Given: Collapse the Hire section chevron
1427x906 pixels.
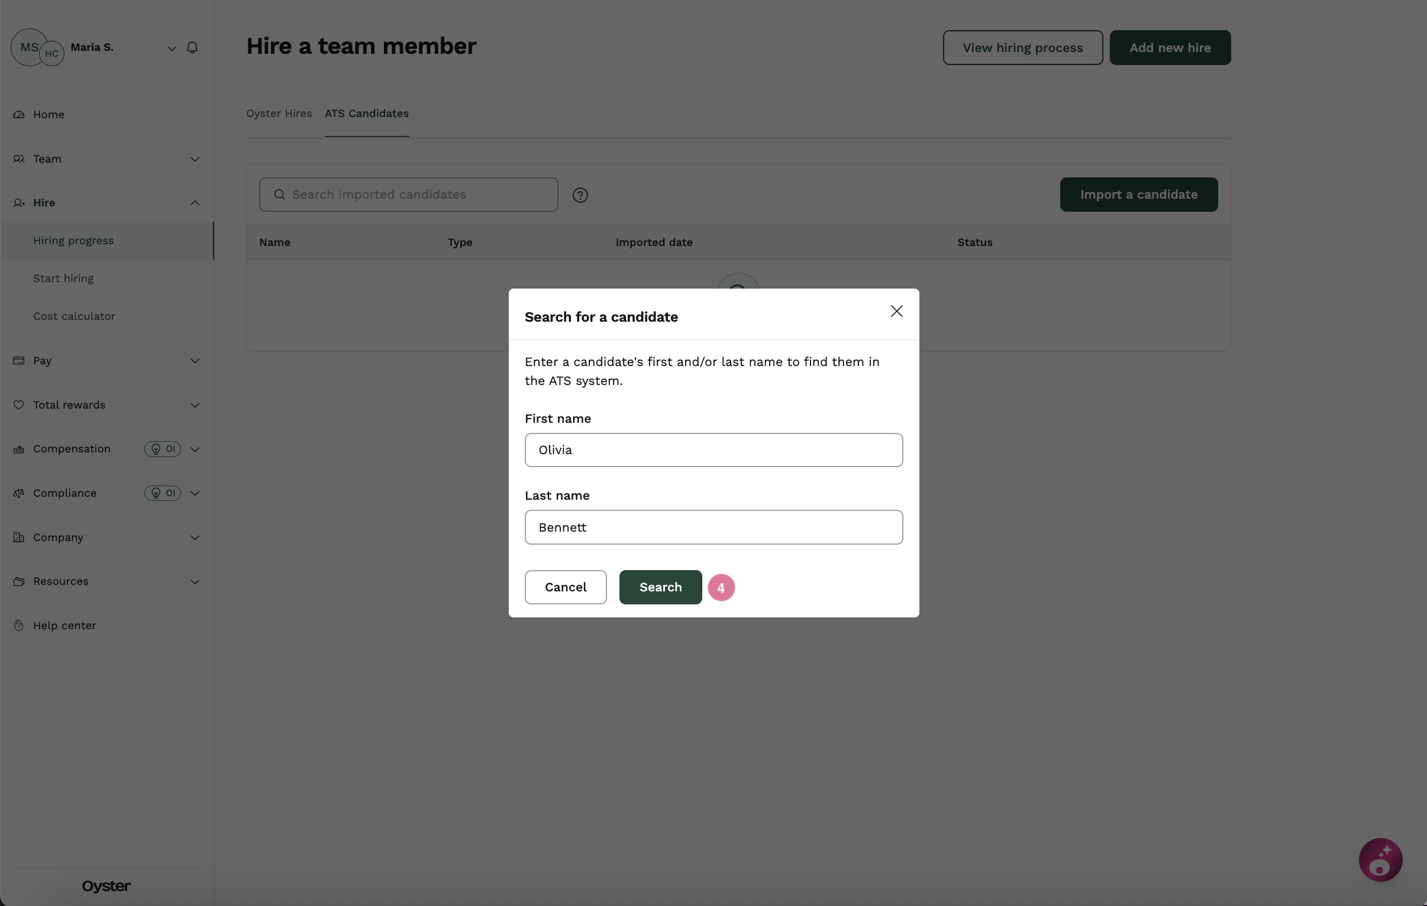Looking at the screenshot, I should pos(195,203).
